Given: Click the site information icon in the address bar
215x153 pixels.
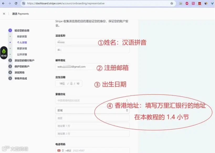Looking at the screenshot, I should tap(24, 3).
